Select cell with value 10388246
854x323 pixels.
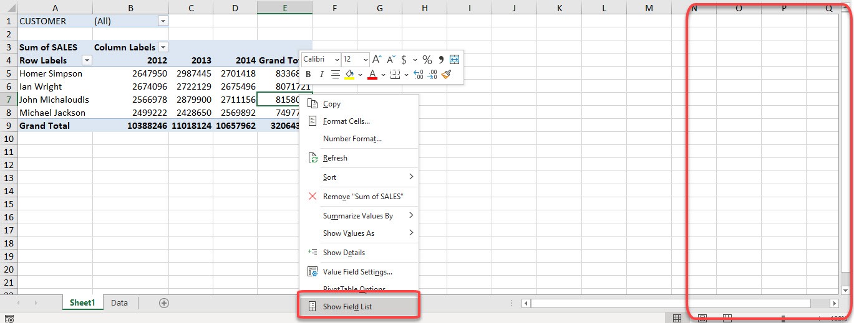coord(131,126)
